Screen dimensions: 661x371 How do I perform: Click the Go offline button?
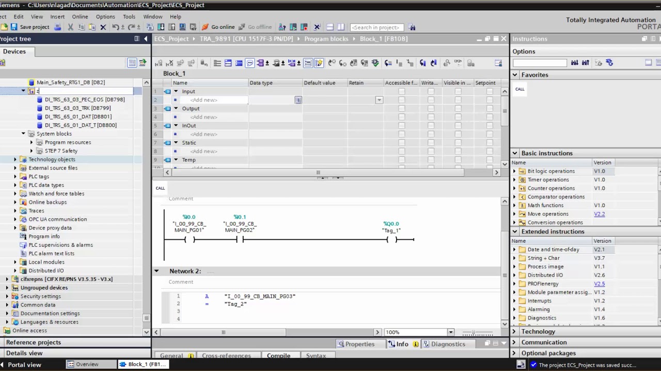point(255,27)
